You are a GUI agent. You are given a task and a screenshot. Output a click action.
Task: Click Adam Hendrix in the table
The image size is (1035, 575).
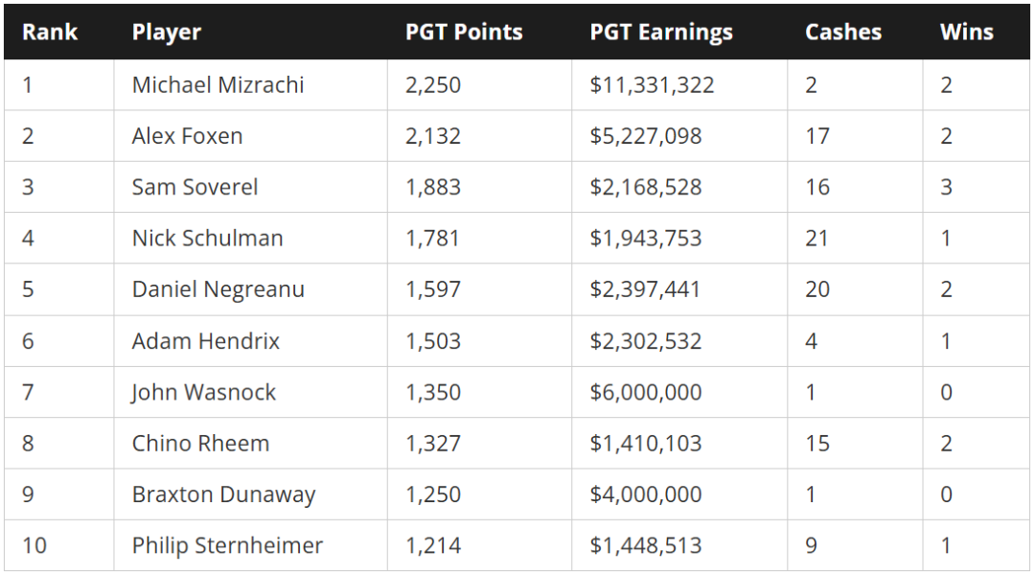[206, 340]
